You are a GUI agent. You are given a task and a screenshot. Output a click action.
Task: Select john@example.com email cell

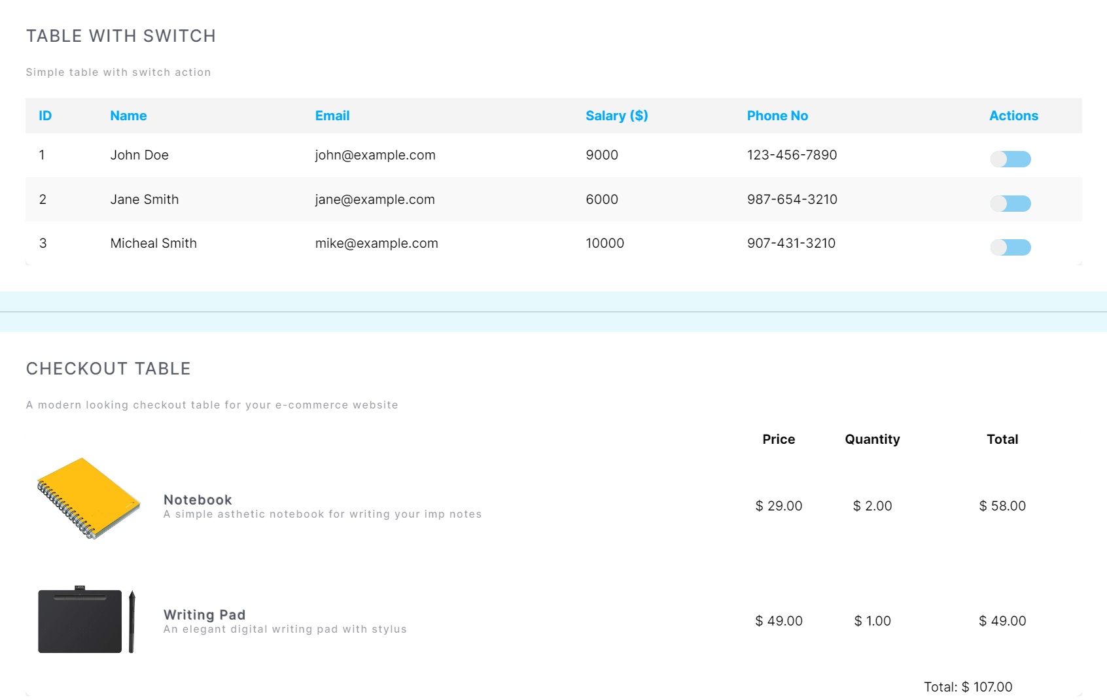pos(375,155)
